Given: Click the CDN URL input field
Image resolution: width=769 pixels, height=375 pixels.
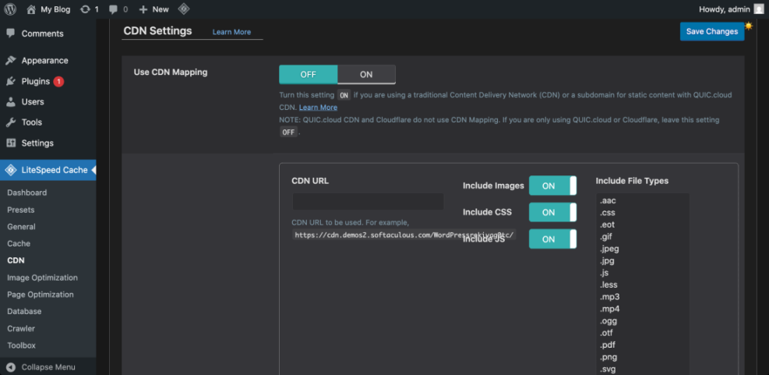Looking at the screenshot, I should click(368, 202).
